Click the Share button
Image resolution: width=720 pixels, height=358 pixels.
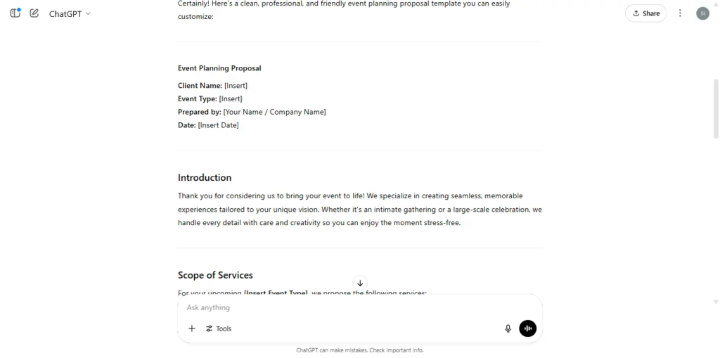(645, 13)
